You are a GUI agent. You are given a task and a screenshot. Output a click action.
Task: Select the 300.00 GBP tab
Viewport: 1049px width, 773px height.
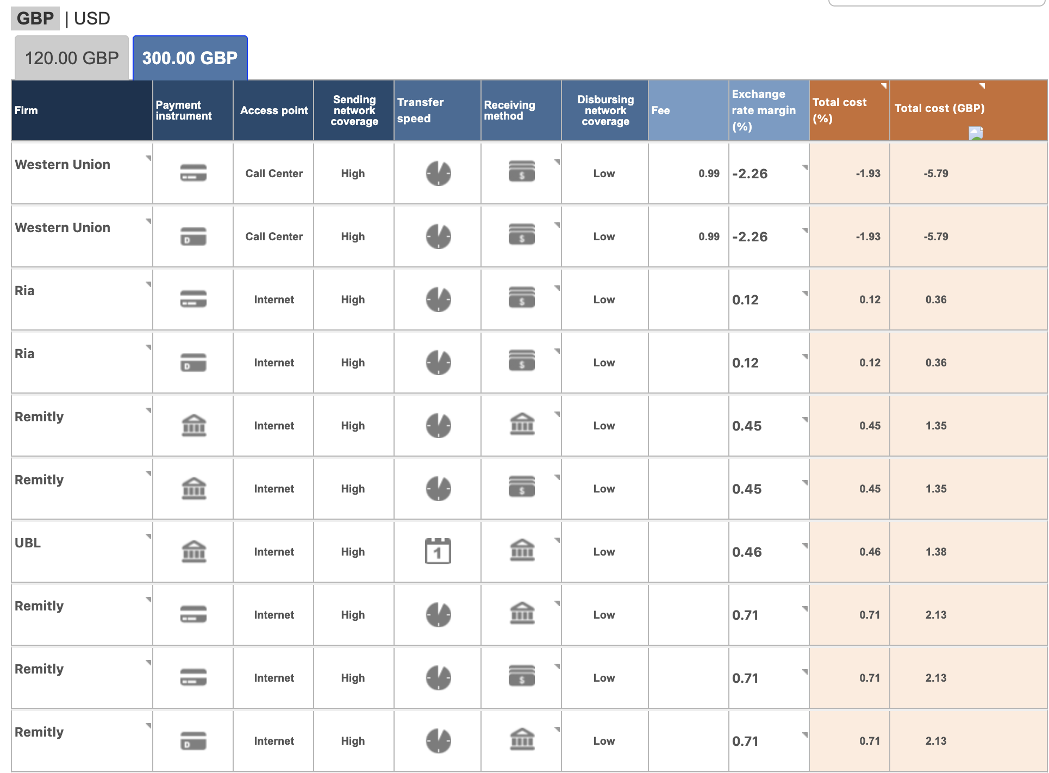pos(190,58)
